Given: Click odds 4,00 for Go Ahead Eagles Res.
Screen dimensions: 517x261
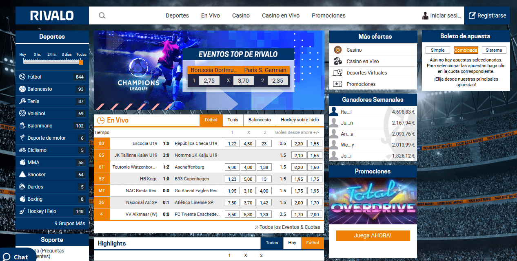Looking at the screenshot, I should pyautogui.click(x=264, y=191).
